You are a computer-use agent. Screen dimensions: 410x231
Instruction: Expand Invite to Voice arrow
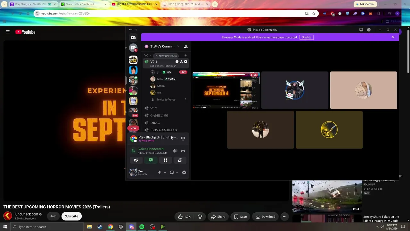pyautogui.click(x=185, y=99)
